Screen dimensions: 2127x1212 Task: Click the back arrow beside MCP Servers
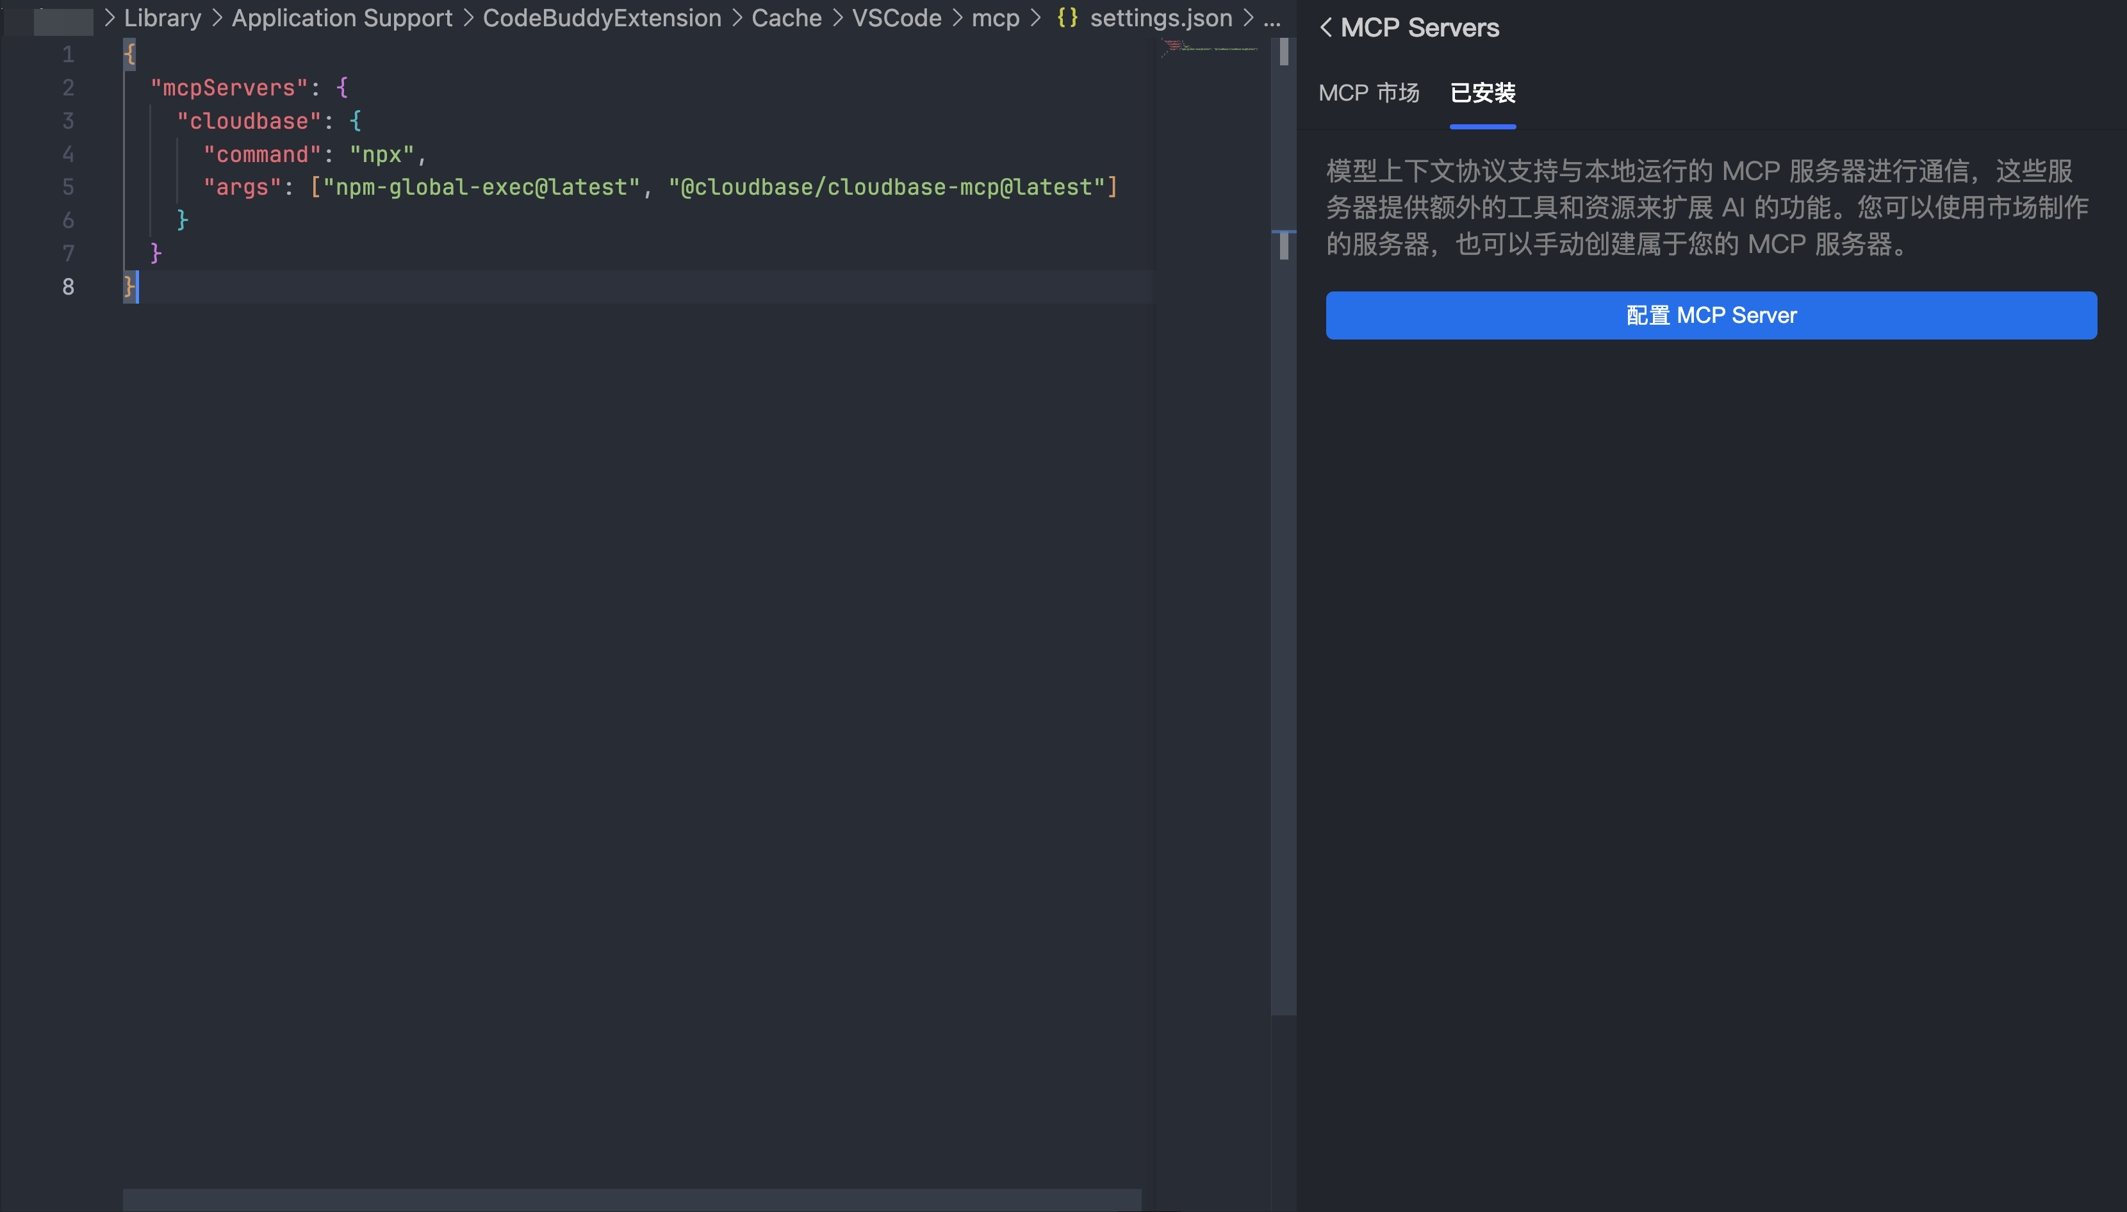[x=1326, y=28]
